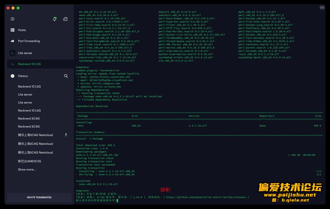Screen dimensions: 330x209
Task: Click the "Loaded plugins: fastestmirror" line
Action: [x=98, y=70]
